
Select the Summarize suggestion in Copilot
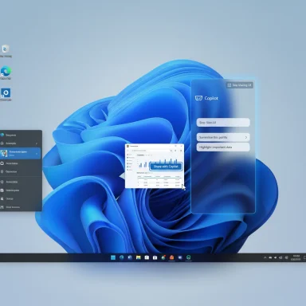[x=223, y=137]
